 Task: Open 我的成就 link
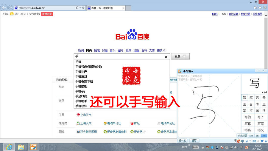tap(233, 14)
